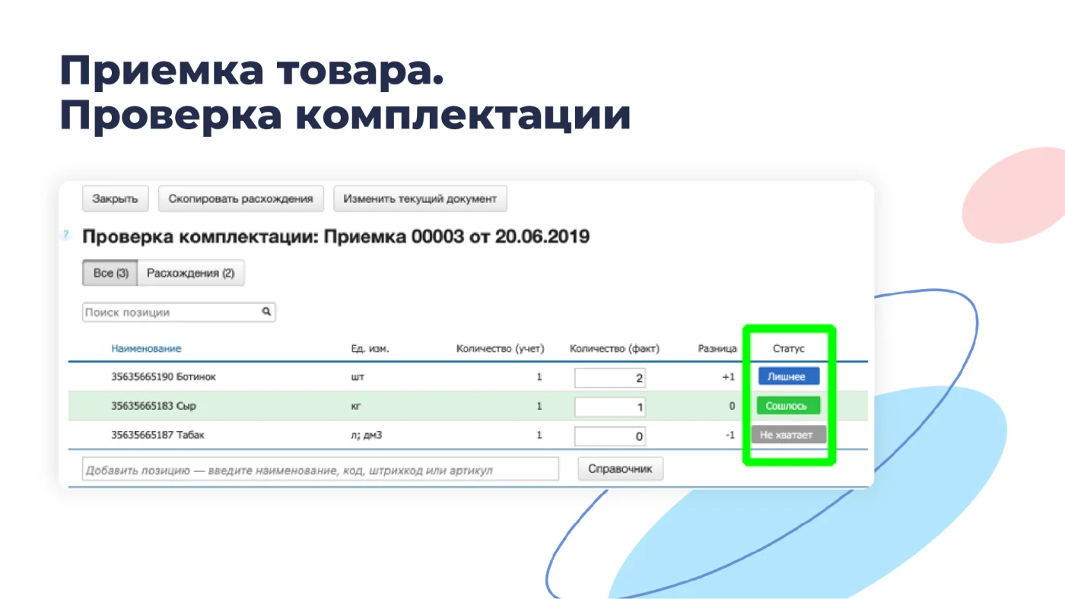Click the magnifier icon in search field
This screenshot has height=599, width=1065.
coord(267,312)
